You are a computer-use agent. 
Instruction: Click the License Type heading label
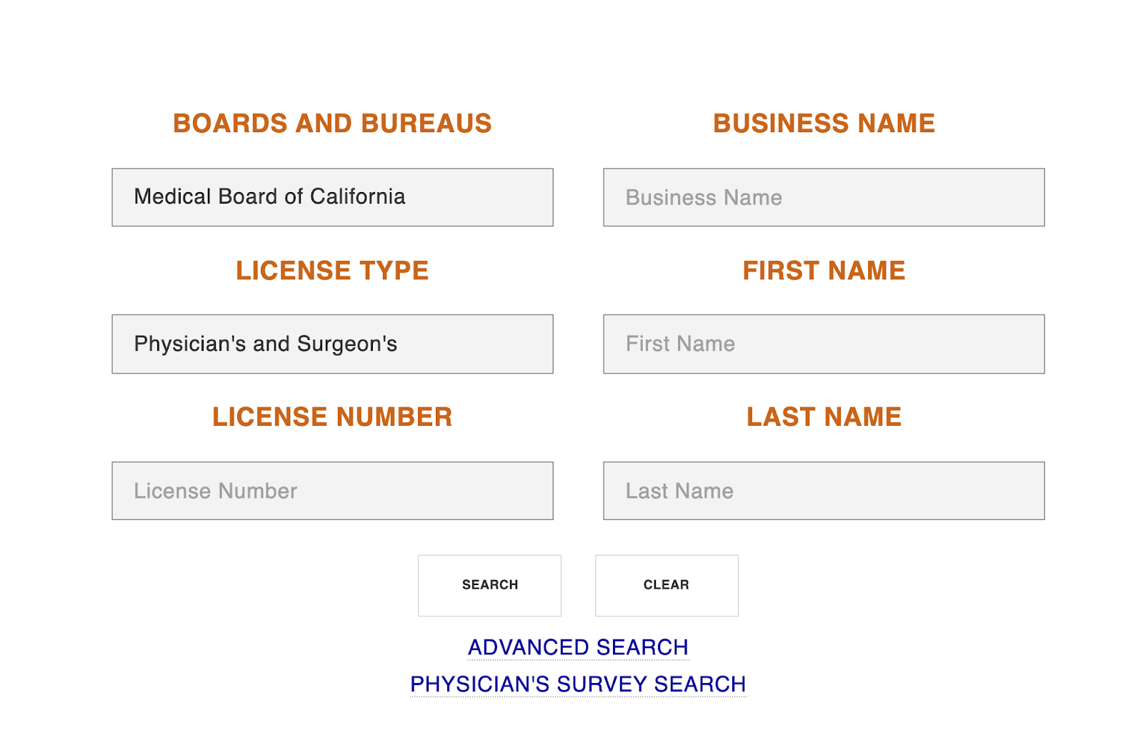coord(332,271)
